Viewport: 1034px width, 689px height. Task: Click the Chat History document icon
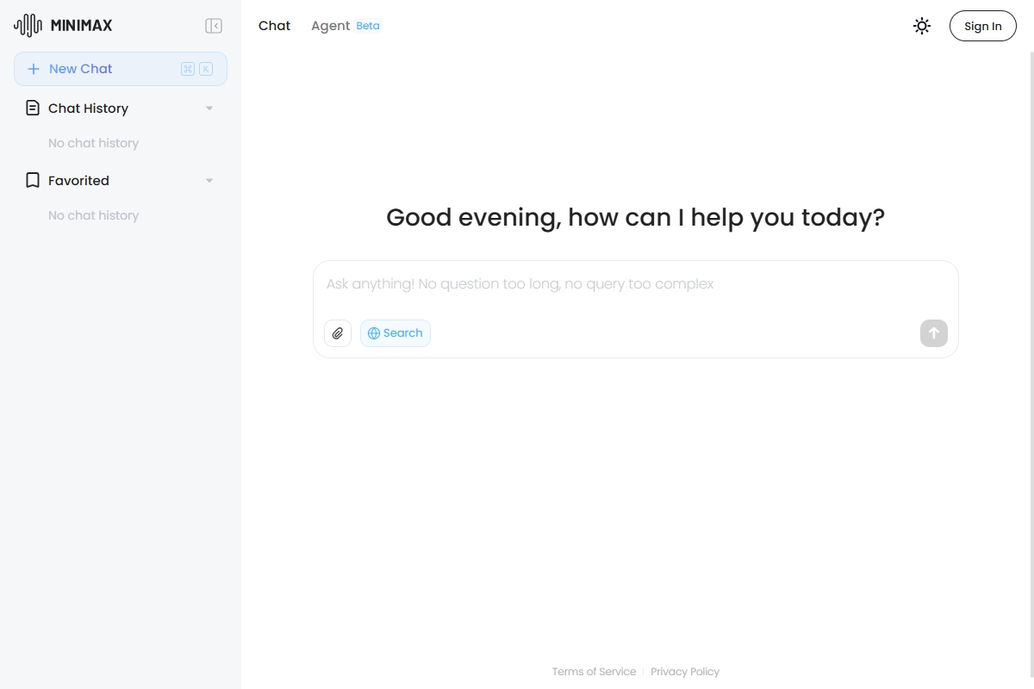pos(33,108)
